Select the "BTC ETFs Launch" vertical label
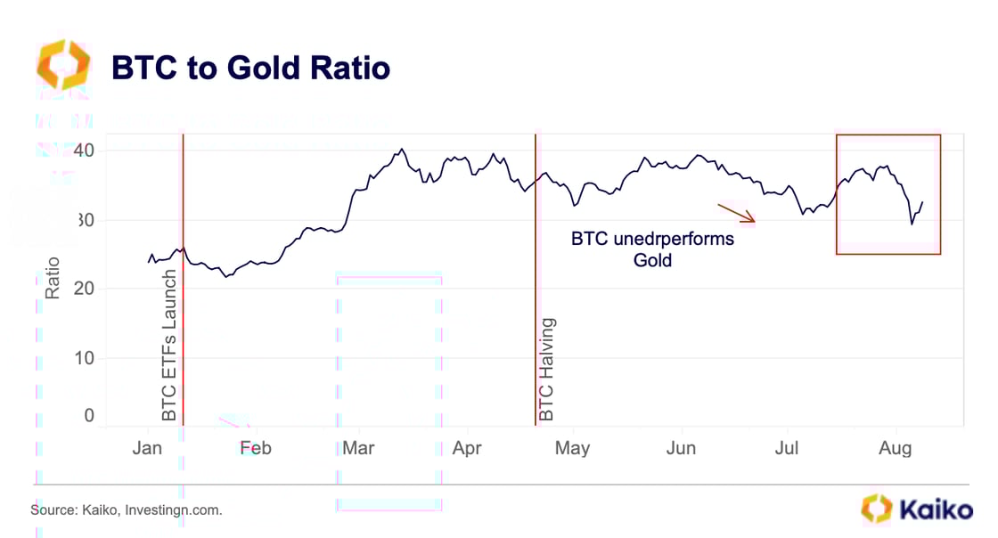This screenshot has width=998, height=538. coord(169,346)
